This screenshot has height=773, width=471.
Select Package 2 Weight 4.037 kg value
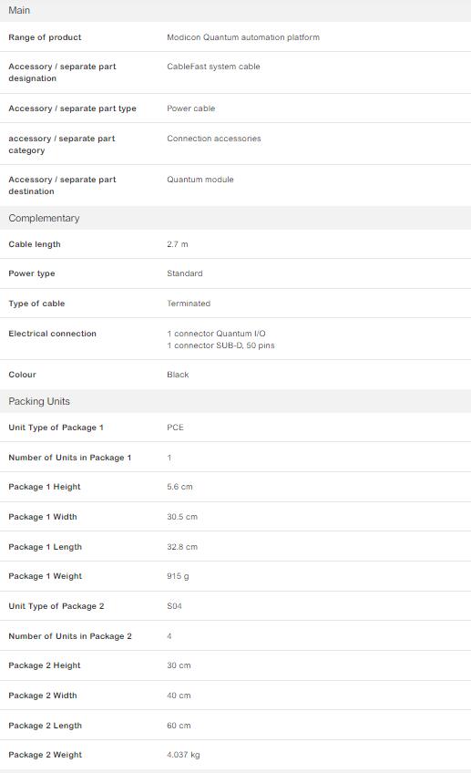183,754
